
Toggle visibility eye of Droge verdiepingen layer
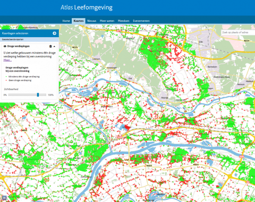pos(5,46)
